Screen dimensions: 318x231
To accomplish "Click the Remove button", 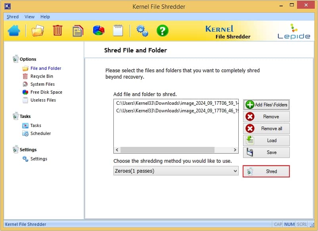I will tap(266, 117).
